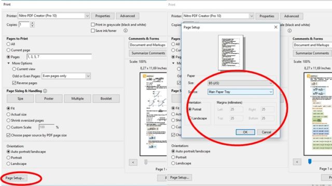Increase Copies with the up stepper arrow
Image resolution: width=332 pixels, height=186 pixels.
[x=32, y=23]
